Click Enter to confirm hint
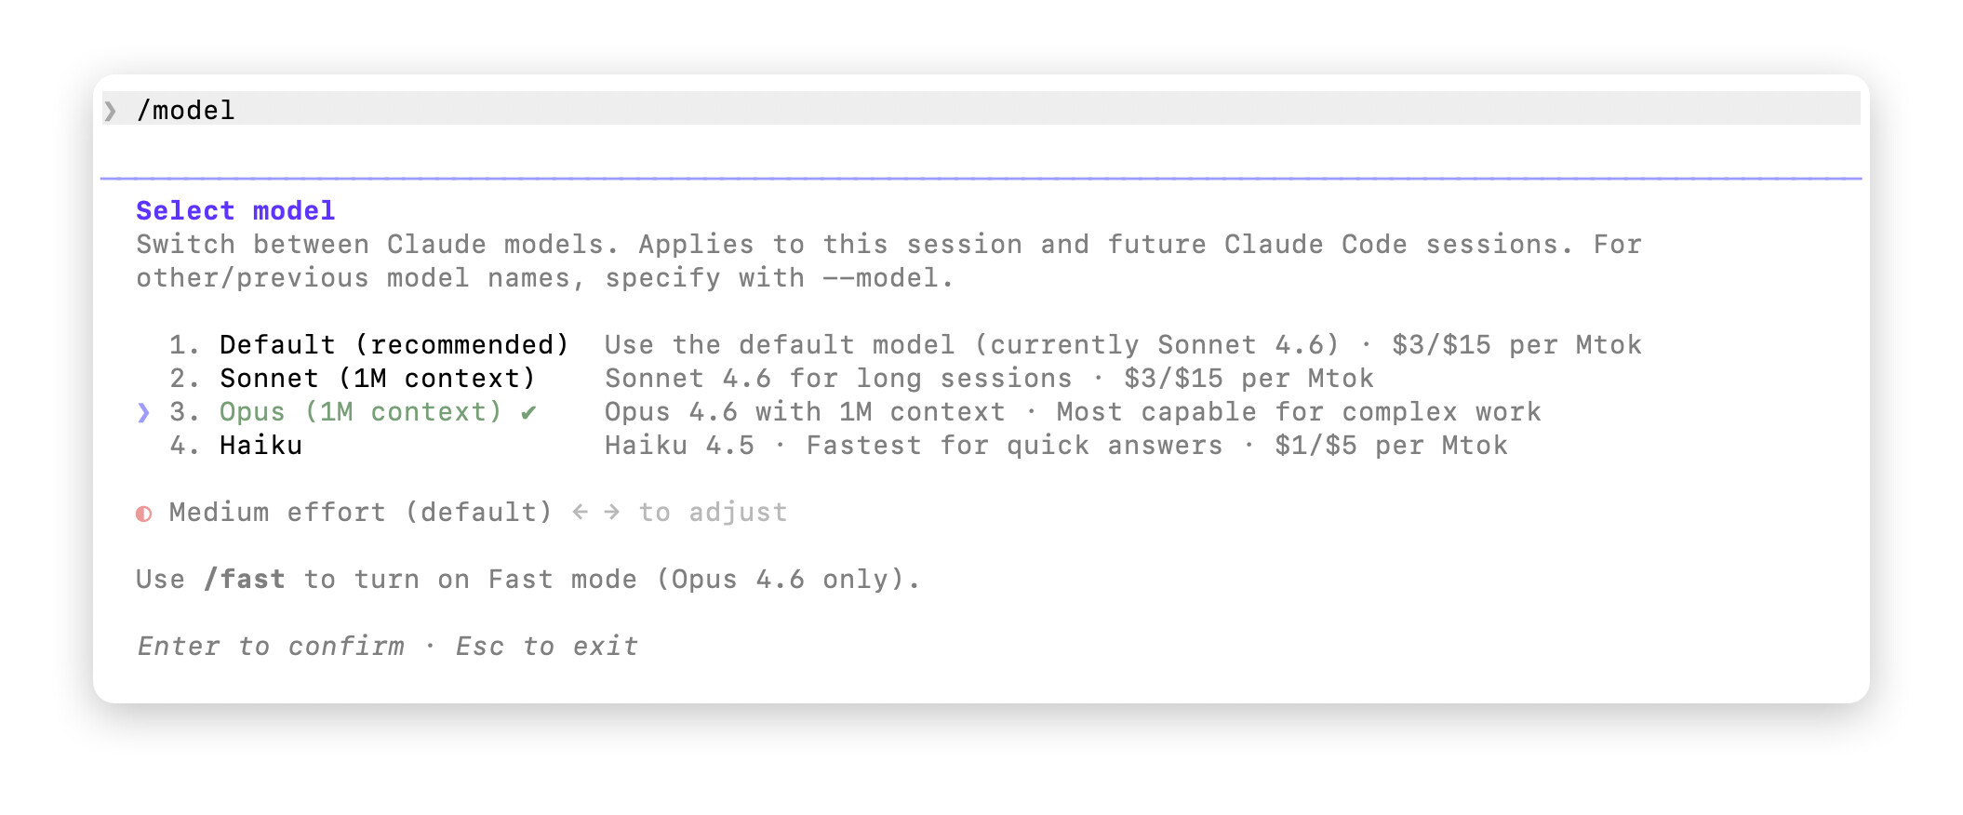Viewport: 1963px width, 815px height. click(x=271, y=647)
